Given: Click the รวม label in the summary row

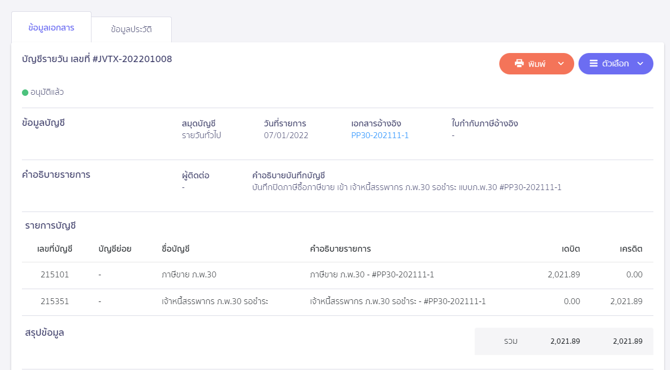Looking at the screenshot, I should [511, 341].
